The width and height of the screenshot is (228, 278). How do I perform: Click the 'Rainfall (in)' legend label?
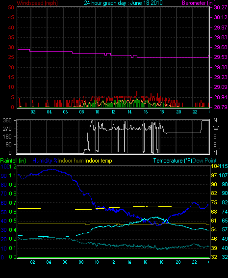(13, 161)
